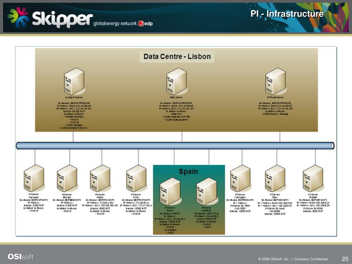This screenshot has width=352, height=264.
Task: Click the Porto server hostname line
Action: [136, 200]
